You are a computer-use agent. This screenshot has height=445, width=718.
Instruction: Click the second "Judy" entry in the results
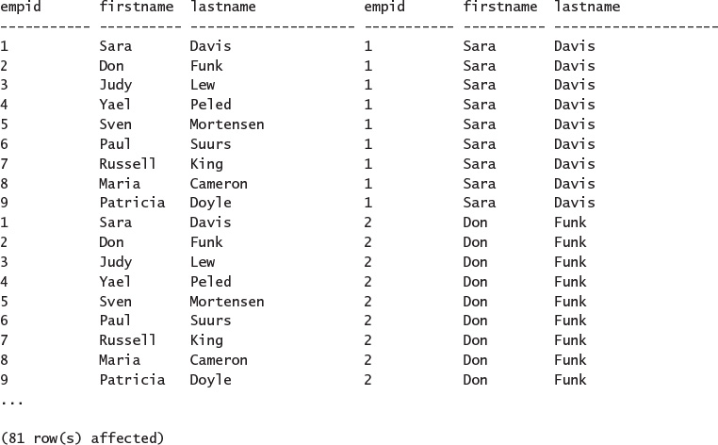click(x=116, y=262)
